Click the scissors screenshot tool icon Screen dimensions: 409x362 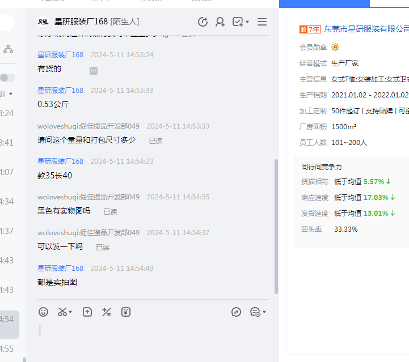pyautogui.click(x=62, y=312)
